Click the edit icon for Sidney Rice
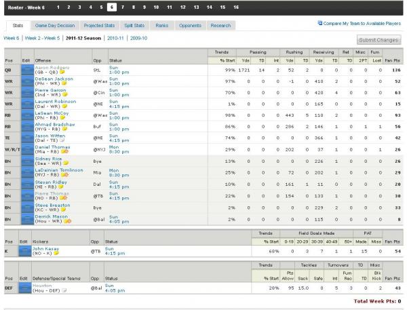The width and height of the screenshot is (407, 310). [26, 163]
